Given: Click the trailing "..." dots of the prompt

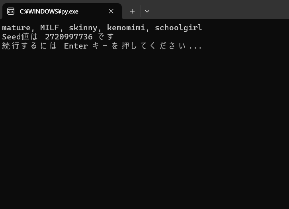Looking at the screenshot, I should [195, 48].
